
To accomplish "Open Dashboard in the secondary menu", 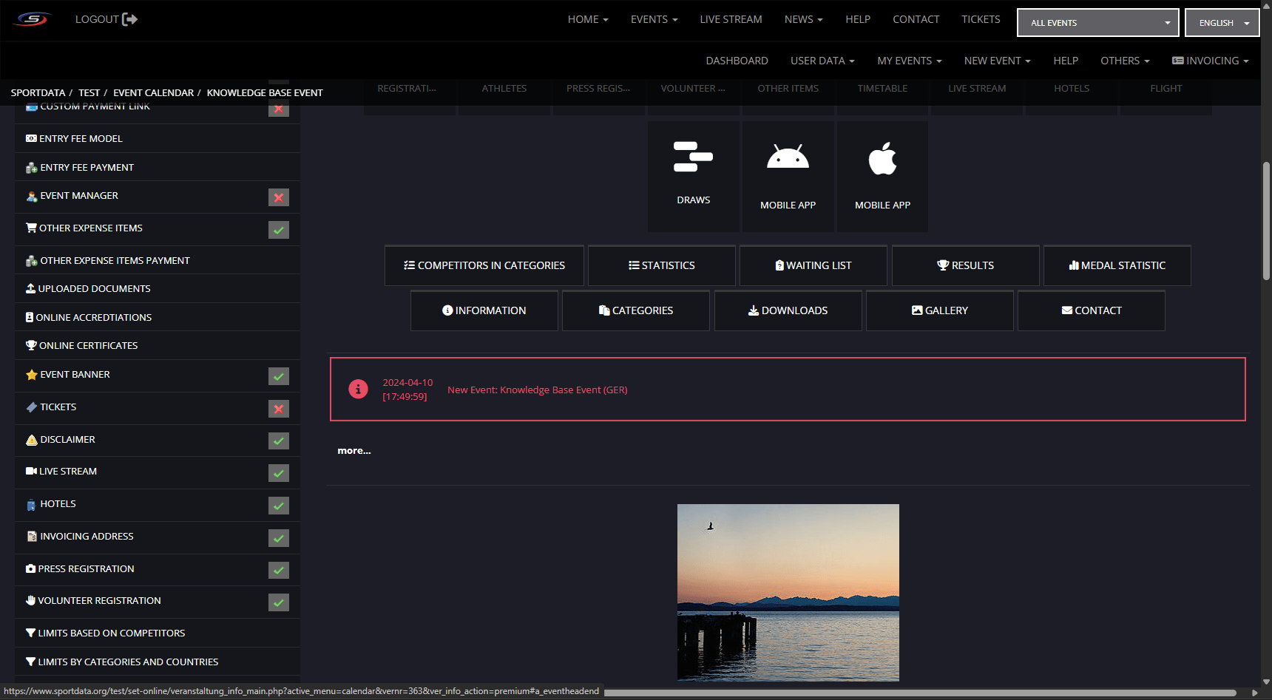I will click(737, 61).
